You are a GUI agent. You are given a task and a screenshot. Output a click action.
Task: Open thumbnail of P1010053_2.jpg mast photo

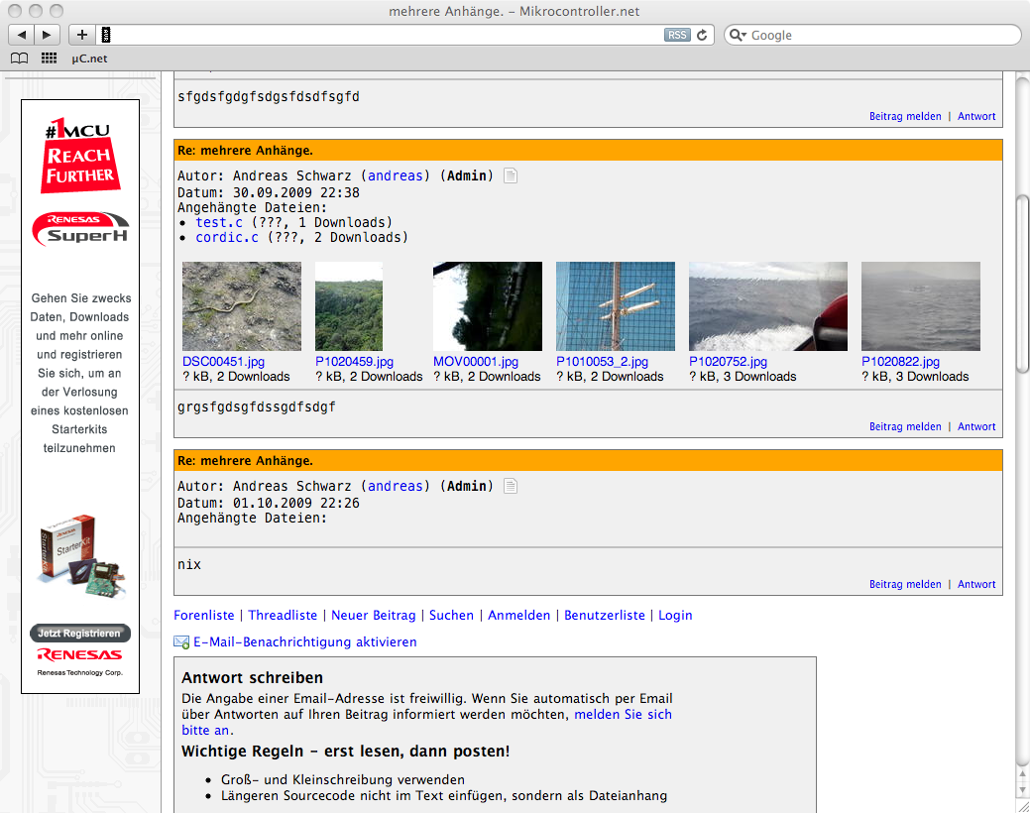click(x=616, y=306)
